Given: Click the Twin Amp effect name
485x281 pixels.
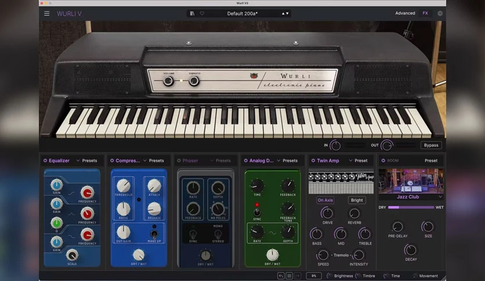Looking at the screenshot, I should (328, 160).
